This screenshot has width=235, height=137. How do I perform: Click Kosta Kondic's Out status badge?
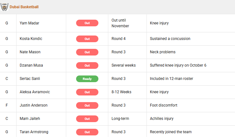coord(87,39)
